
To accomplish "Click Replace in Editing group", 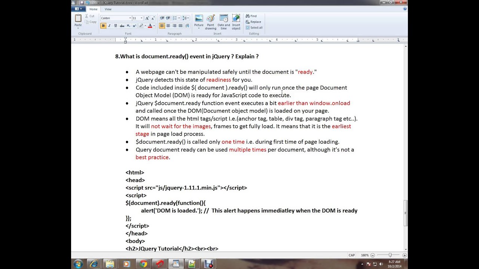I will coord(253,22).
